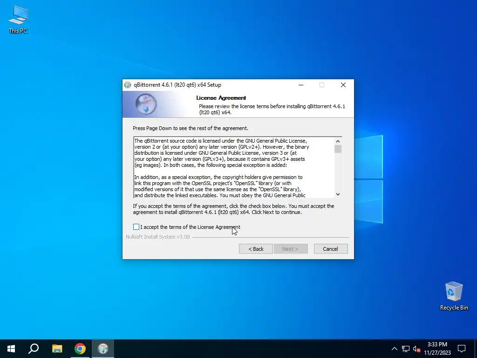
Task: Click the License Agreement heading
Action: [221, 98]
